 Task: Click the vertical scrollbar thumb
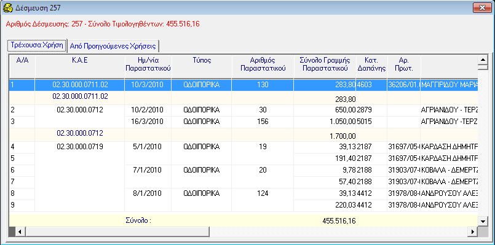click(x=483, y=67)
